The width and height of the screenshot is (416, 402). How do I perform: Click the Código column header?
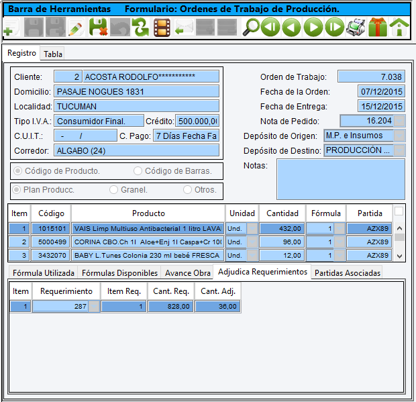click(51, 213)
